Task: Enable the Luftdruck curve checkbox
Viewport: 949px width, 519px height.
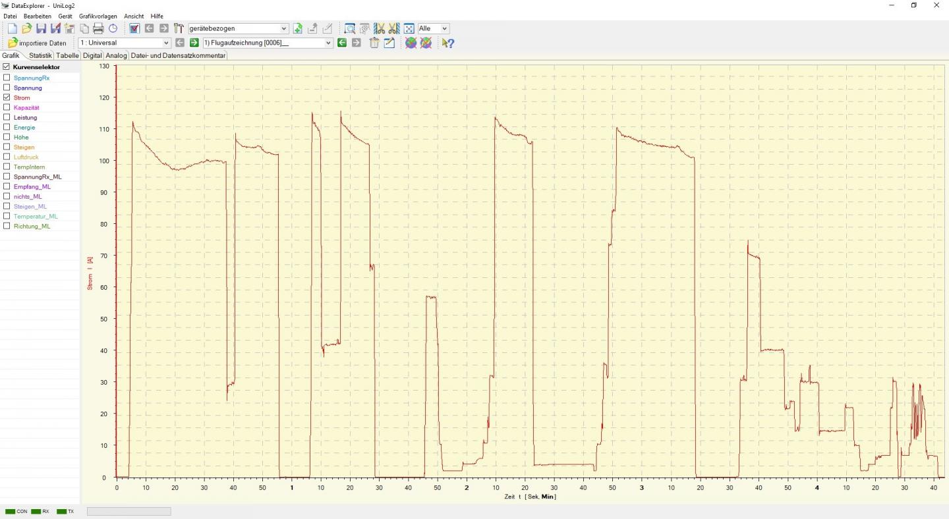Action: 7,157
